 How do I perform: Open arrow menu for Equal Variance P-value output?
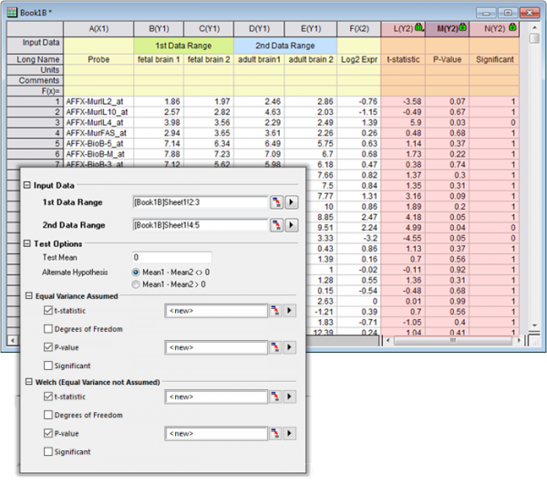pos(290,347)
